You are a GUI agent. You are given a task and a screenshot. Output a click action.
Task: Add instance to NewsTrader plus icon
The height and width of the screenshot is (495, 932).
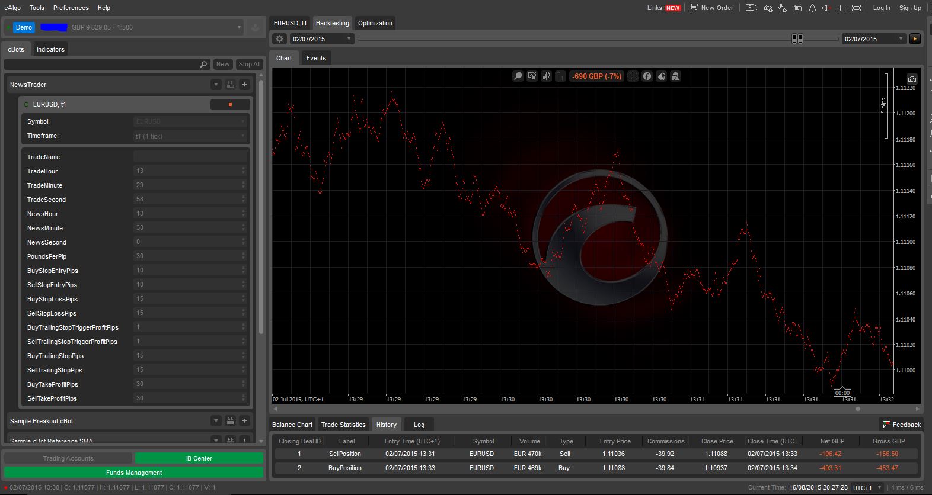pos(244,85)
